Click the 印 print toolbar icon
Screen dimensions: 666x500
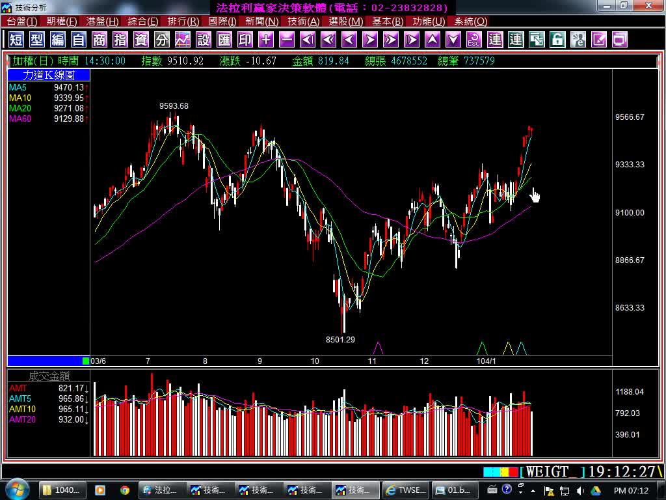(245, 40)
